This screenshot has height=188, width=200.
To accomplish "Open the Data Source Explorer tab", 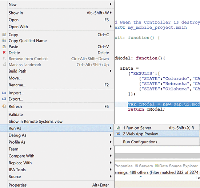I will click(176, 166).
